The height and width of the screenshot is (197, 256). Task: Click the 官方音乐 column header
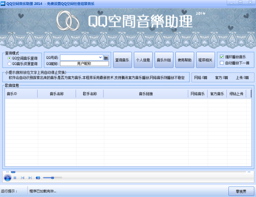pyautogui.click(x=217, y=93)
